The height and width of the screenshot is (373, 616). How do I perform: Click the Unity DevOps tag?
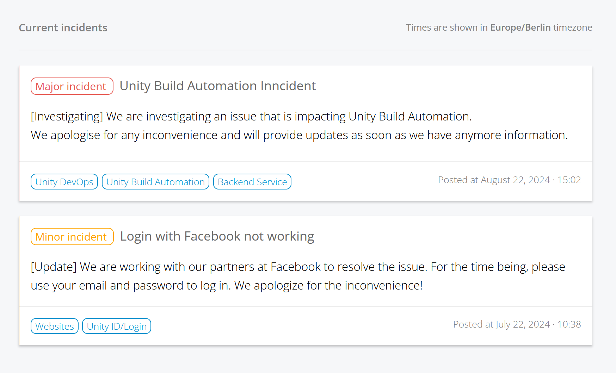[x=64, y=182]
